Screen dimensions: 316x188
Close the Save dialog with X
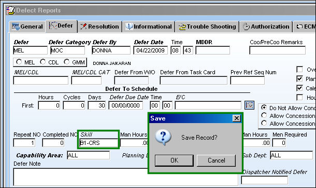pos(237,118)
